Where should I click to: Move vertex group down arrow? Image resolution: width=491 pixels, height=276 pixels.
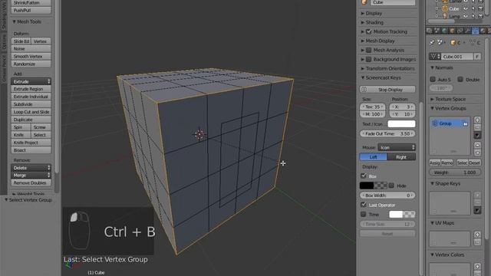[477, 153]
